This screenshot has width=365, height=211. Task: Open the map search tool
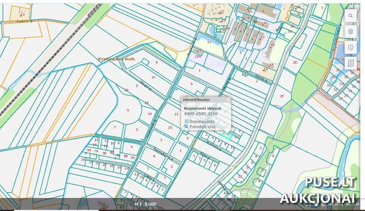pyautogui.click(x=350, y=16)
